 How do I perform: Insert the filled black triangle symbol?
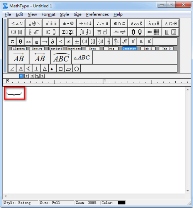pos(52,68)
